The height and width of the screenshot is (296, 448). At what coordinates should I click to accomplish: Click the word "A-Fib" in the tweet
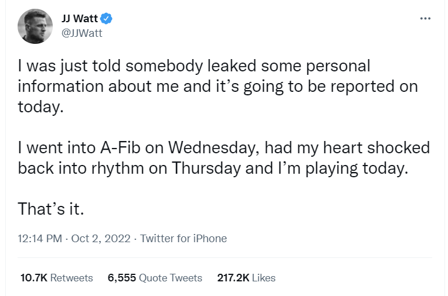124,147
